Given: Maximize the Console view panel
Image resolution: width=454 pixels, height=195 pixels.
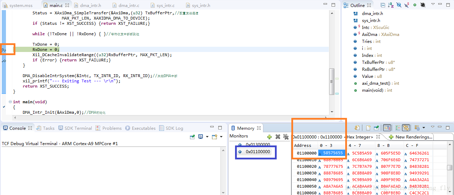Looking at the screenshot, I should point(220,128).
